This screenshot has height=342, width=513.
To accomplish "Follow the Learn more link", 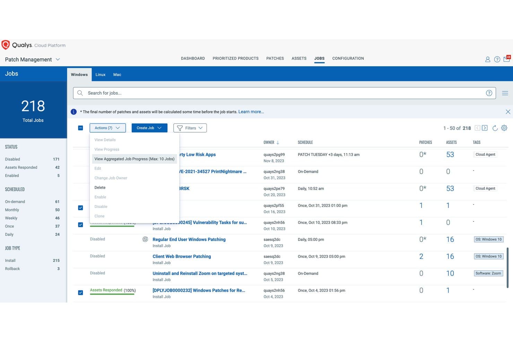I will click(x=251, y=112).
